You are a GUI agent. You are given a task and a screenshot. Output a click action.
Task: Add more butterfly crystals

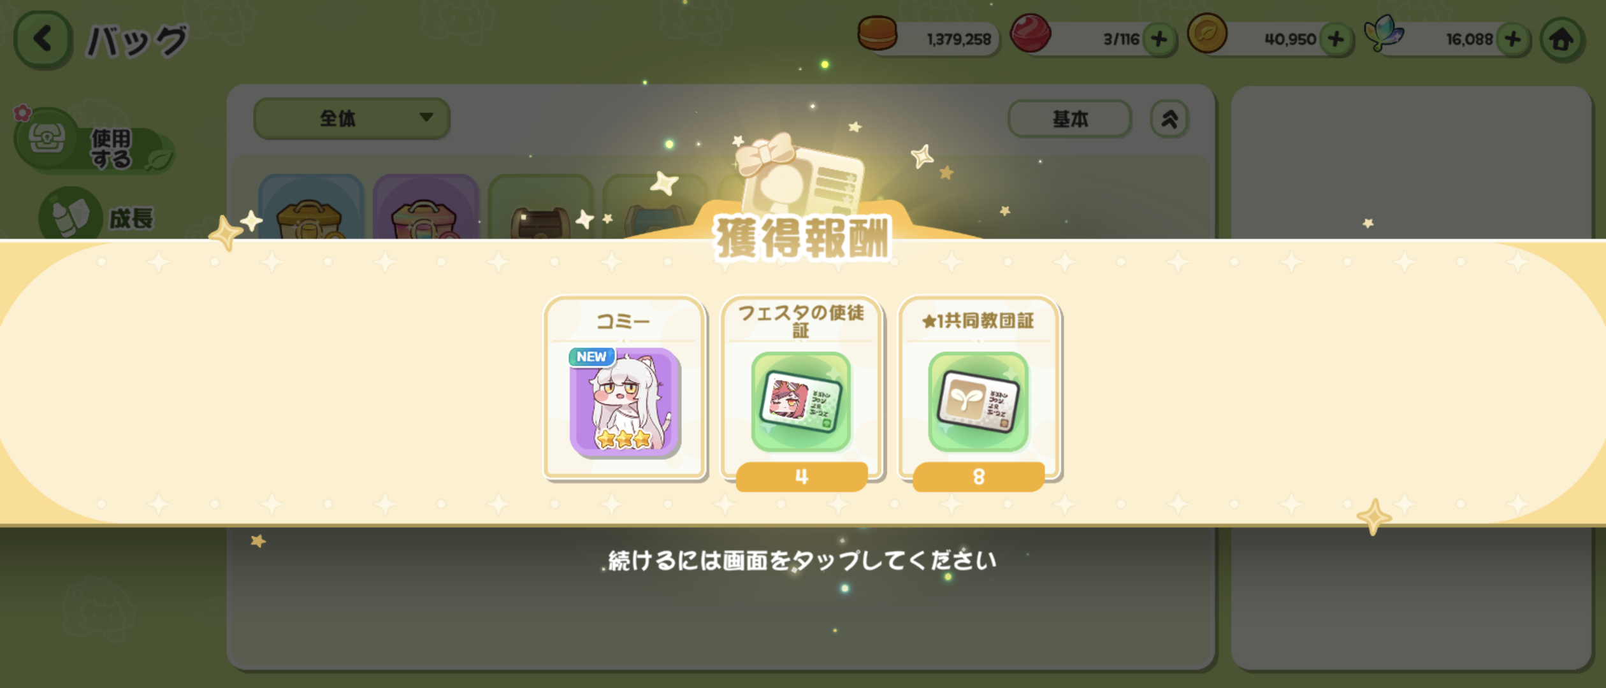pos(1513,39)
